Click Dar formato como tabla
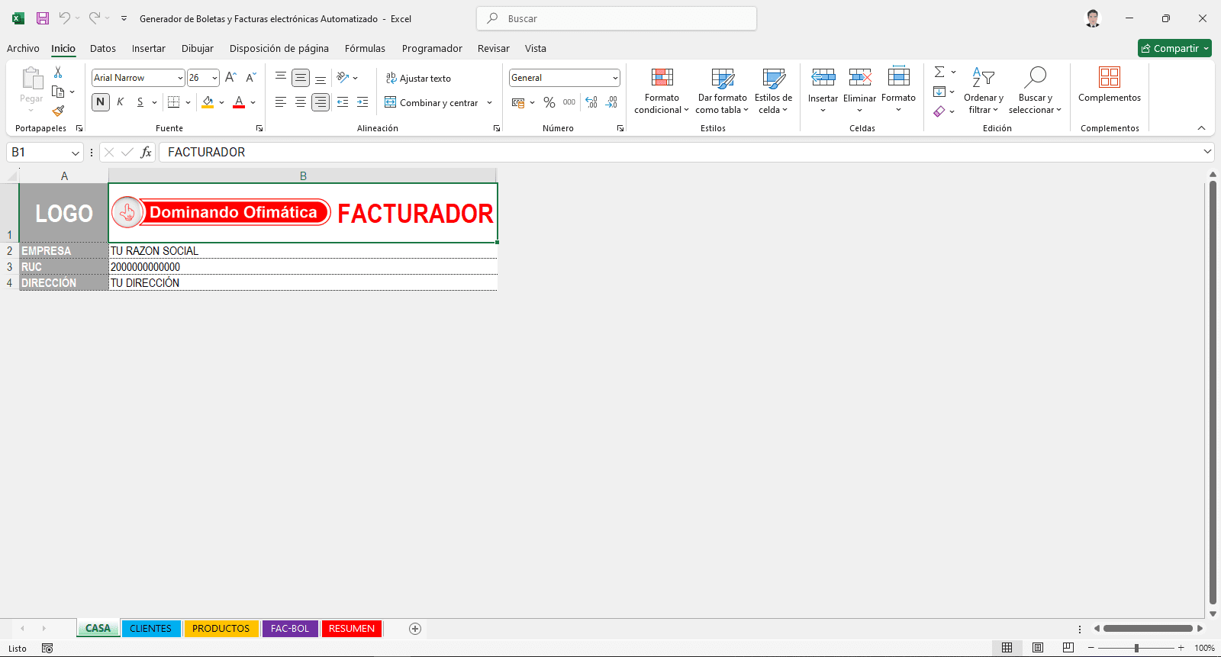The width and height of the screenshot is (1221, 657). pyautogui.click(x=722, y=91)
